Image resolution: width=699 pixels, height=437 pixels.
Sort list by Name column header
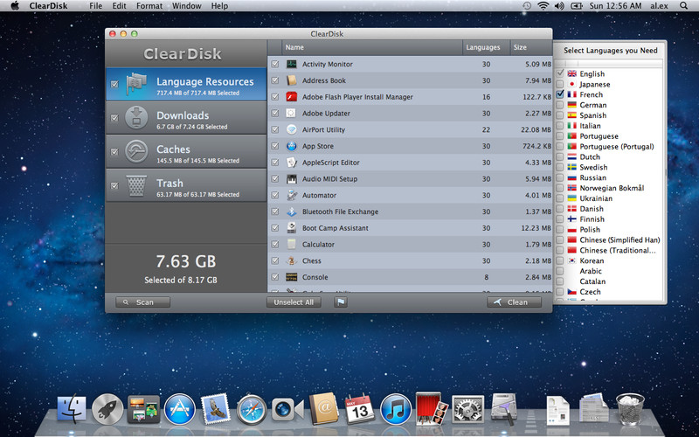(294, 47)
